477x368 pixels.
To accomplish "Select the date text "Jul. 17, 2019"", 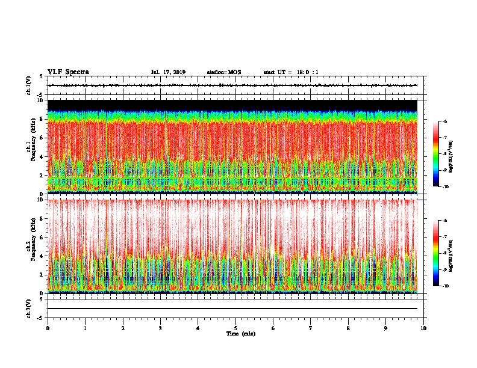I will 168,72.
